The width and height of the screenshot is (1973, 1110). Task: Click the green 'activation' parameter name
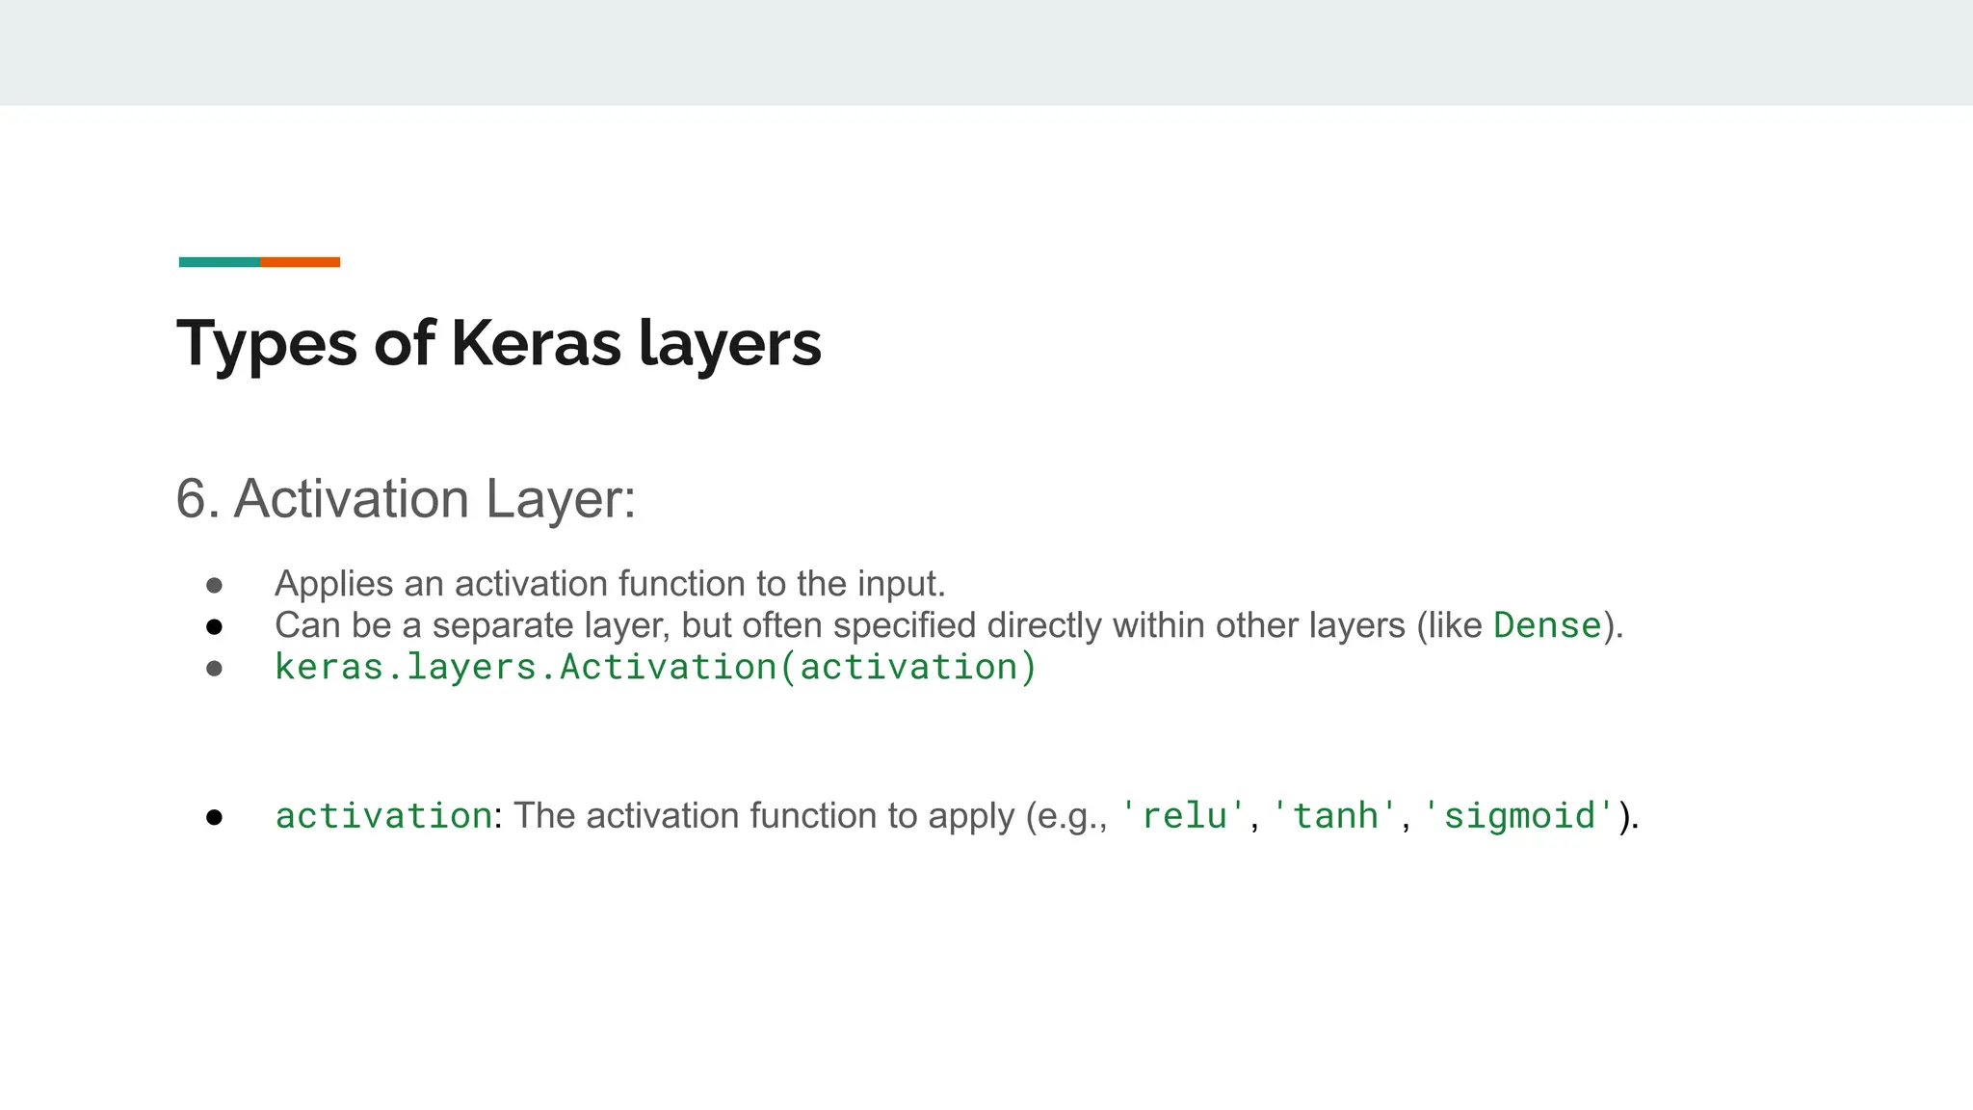click(x=383, y=816)
